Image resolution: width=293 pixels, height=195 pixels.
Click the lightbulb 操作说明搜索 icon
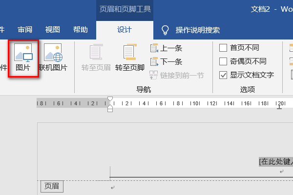[x=165, y=30]
